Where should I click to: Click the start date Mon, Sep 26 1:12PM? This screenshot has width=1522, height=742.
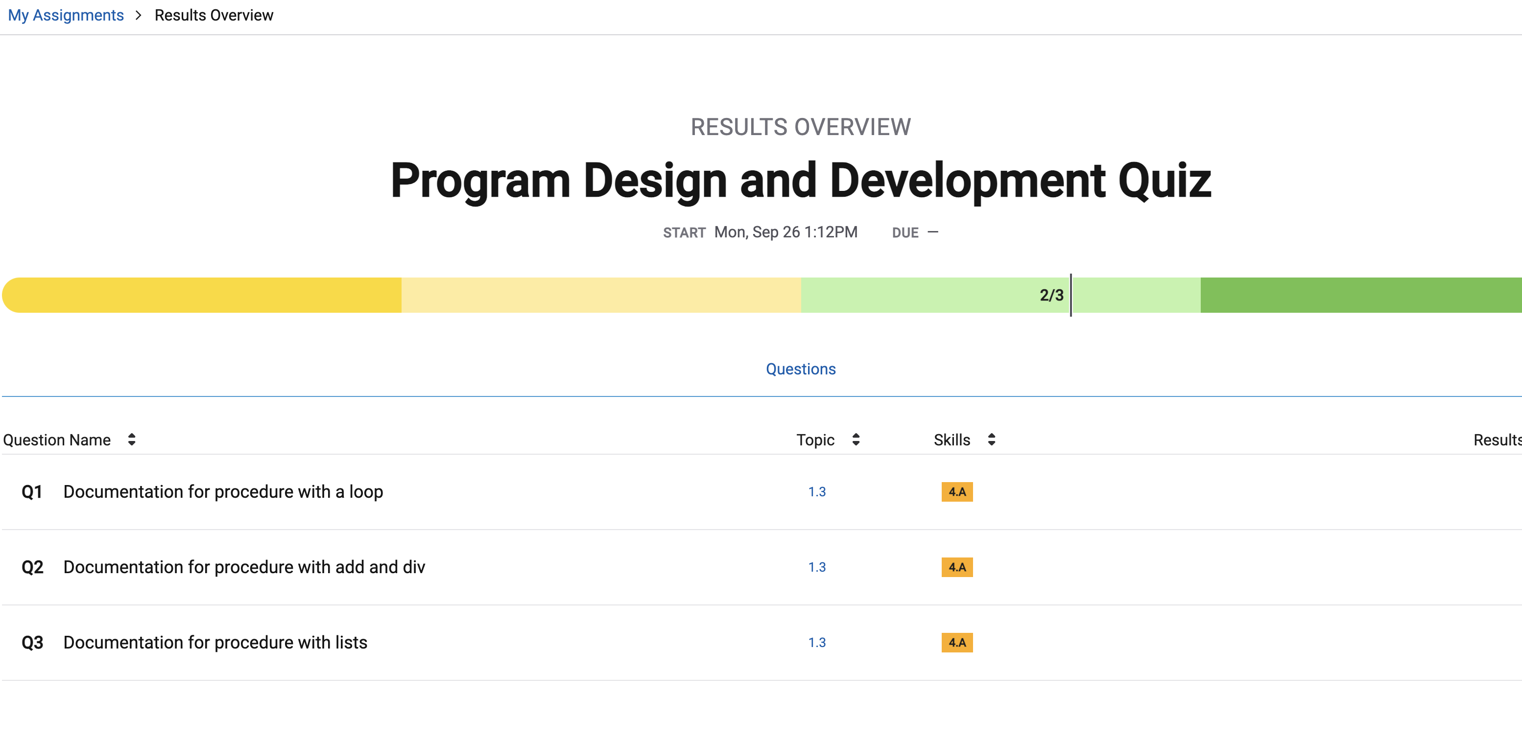[786, 232]
